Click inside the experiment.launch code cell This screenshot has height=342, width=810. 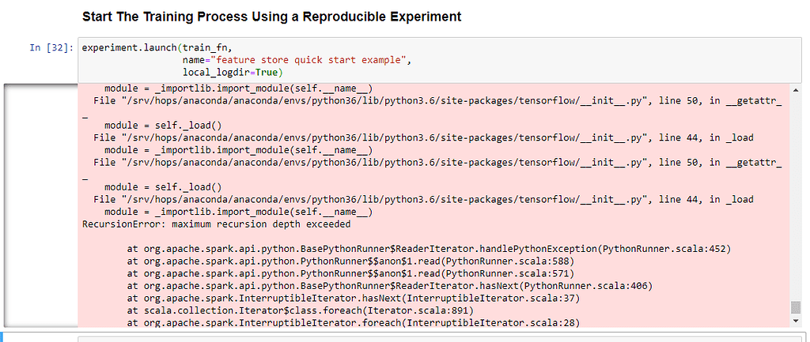coord(475,60)
